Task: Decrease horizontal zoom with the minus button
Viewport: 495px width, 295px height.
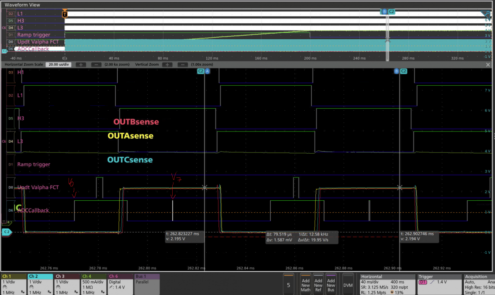Action: 96,65
